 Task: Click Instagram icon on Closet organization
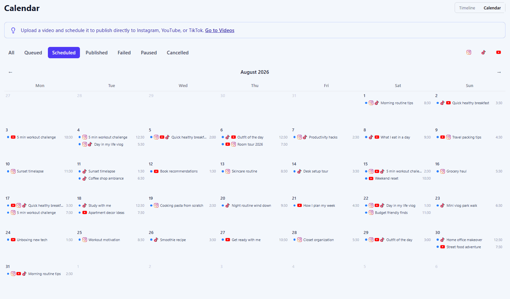(x=299, y=240)
